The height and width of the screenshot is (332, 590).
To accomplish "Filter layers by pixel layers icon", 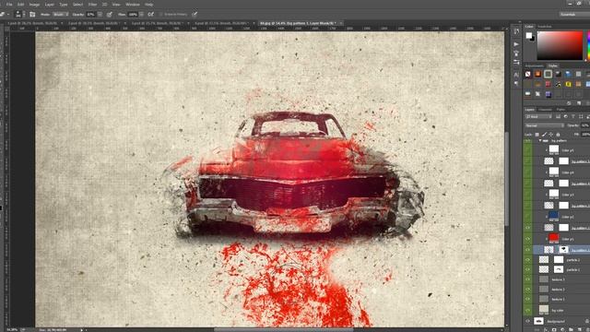I will 558,117.
